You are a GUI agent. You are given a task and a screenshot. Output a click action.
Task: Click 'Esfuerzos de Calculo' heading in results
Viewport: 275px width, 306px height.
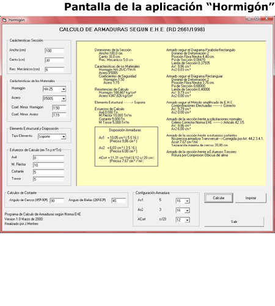(109, 109)
